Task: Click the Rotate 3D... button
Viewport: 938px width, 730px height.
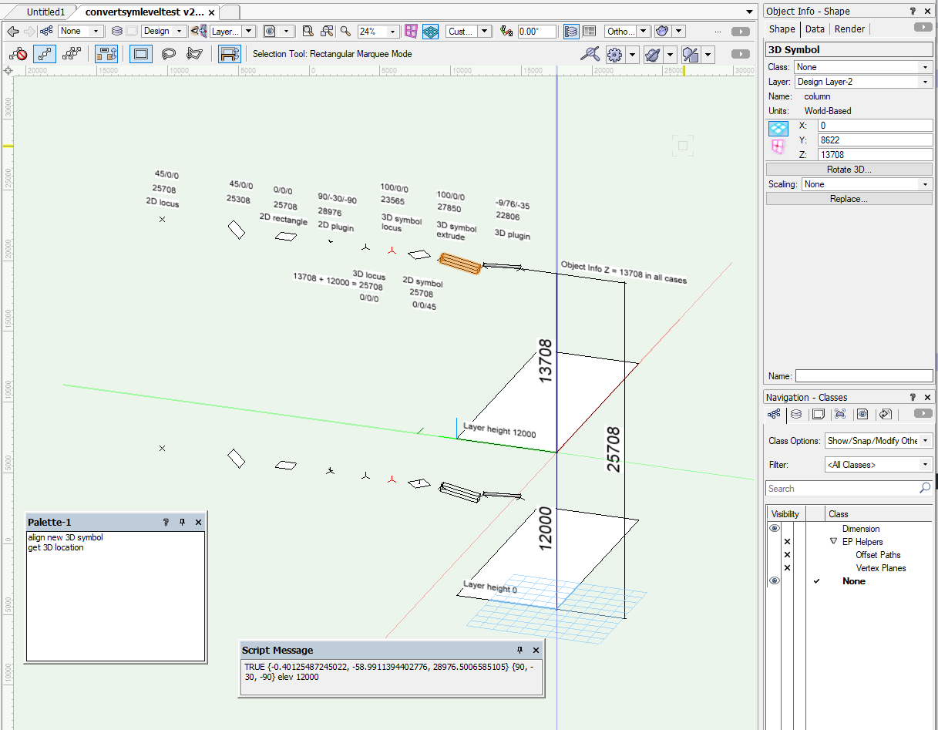Action: (849, 170)
